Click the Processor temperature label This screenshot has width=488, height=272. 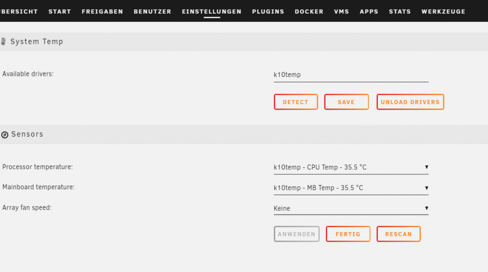pyautogui.click(x=38, y=167)
